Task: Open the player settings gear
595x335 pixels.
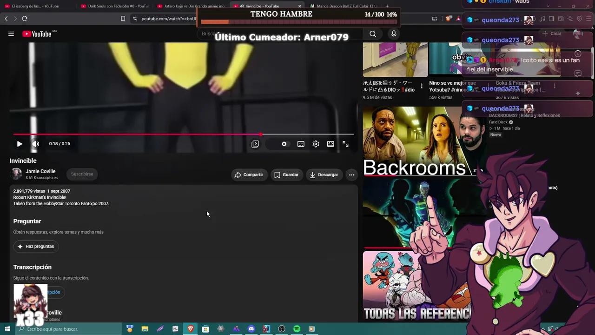Action: pyautogui.click(x=316, y=144)
